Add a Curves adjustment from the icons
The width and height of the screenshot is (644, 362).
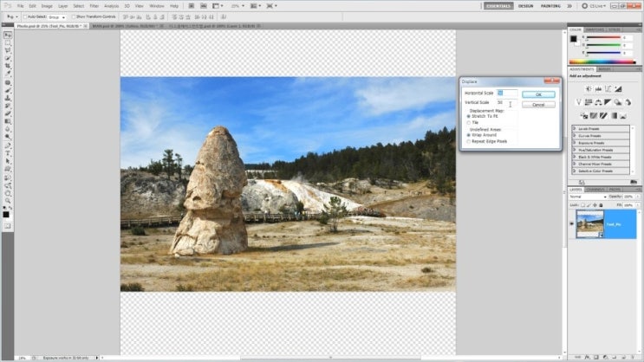coord(608,88)
